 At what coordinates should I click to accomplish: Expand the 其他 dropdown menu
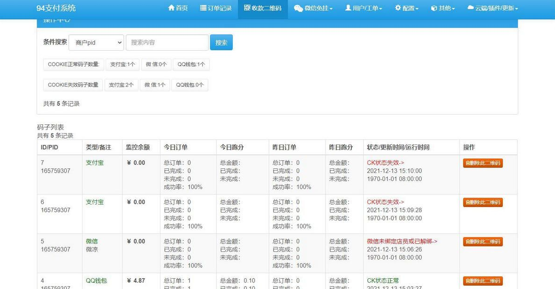(443, 8)
